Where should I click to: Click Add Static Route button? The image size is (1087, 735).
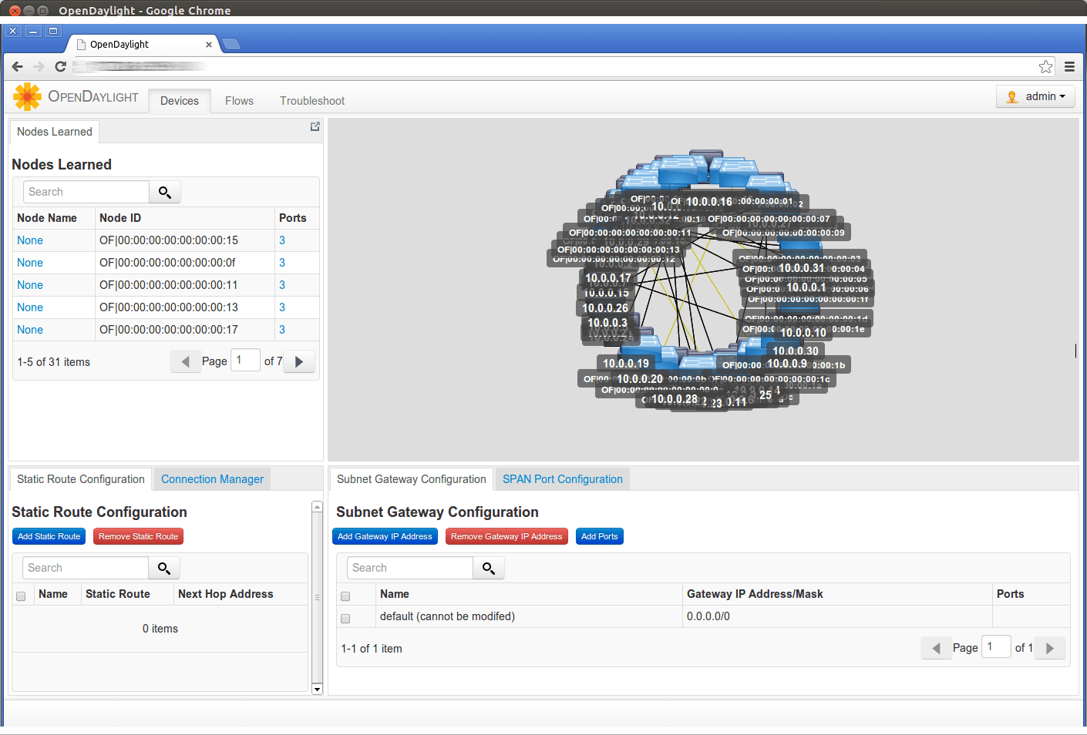tap(49, 536)
